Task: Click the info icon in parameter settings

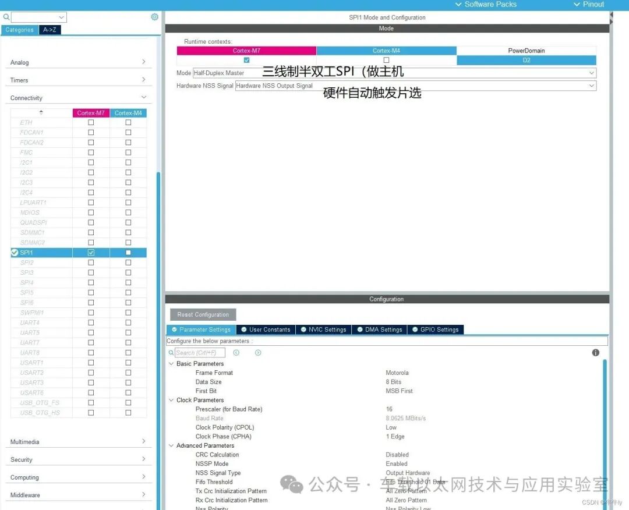Action: pyautogui.click(x=596, y=352)
